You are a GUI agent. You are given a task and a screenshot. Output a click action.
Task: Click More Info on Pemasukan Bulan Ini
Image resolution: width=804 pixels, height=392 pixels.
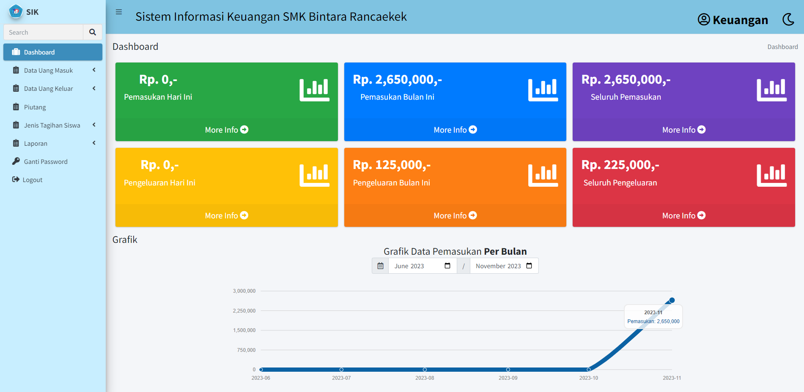coord(455,130)
